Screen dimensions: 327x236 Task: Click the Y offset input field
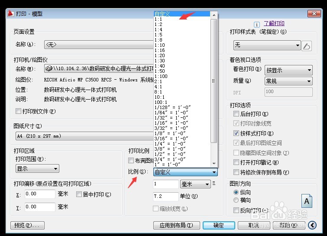pyautogui.click(x=40, y=207)
